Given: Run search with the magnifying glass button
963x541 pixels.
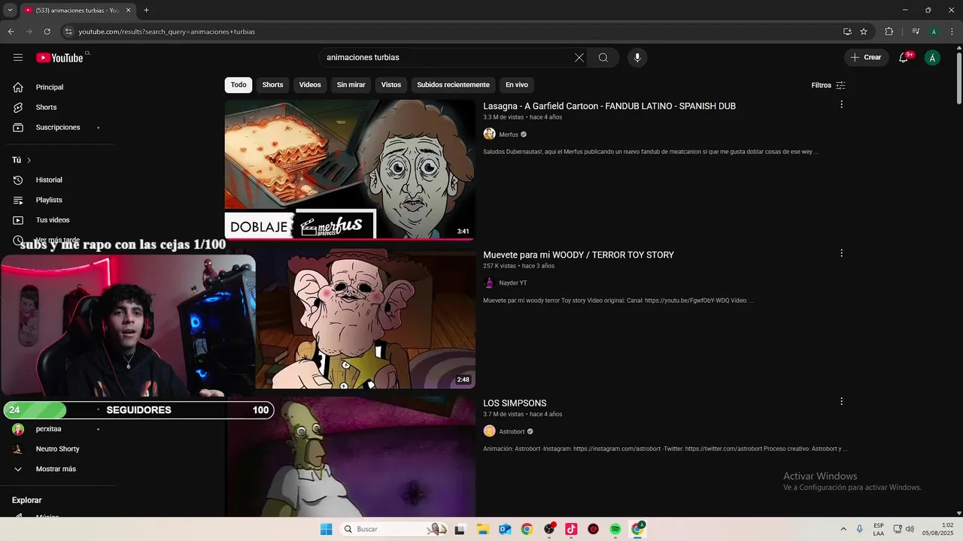Looking at the screenshot, I should pyautogui.click(x=603, y=58).
